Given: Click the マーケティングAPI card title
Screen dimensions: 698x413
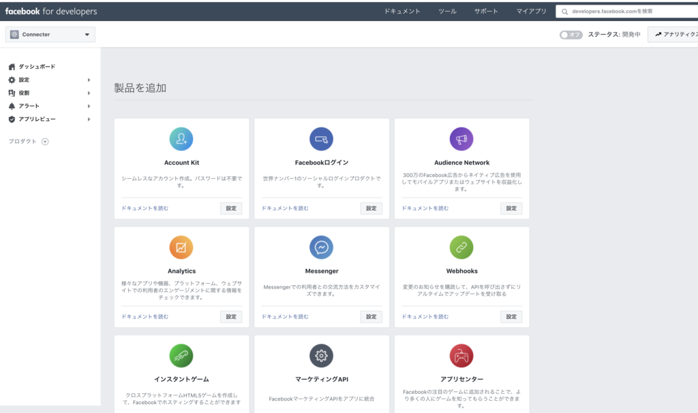Looking at the screenshot, I should click(x=322, y=379).
